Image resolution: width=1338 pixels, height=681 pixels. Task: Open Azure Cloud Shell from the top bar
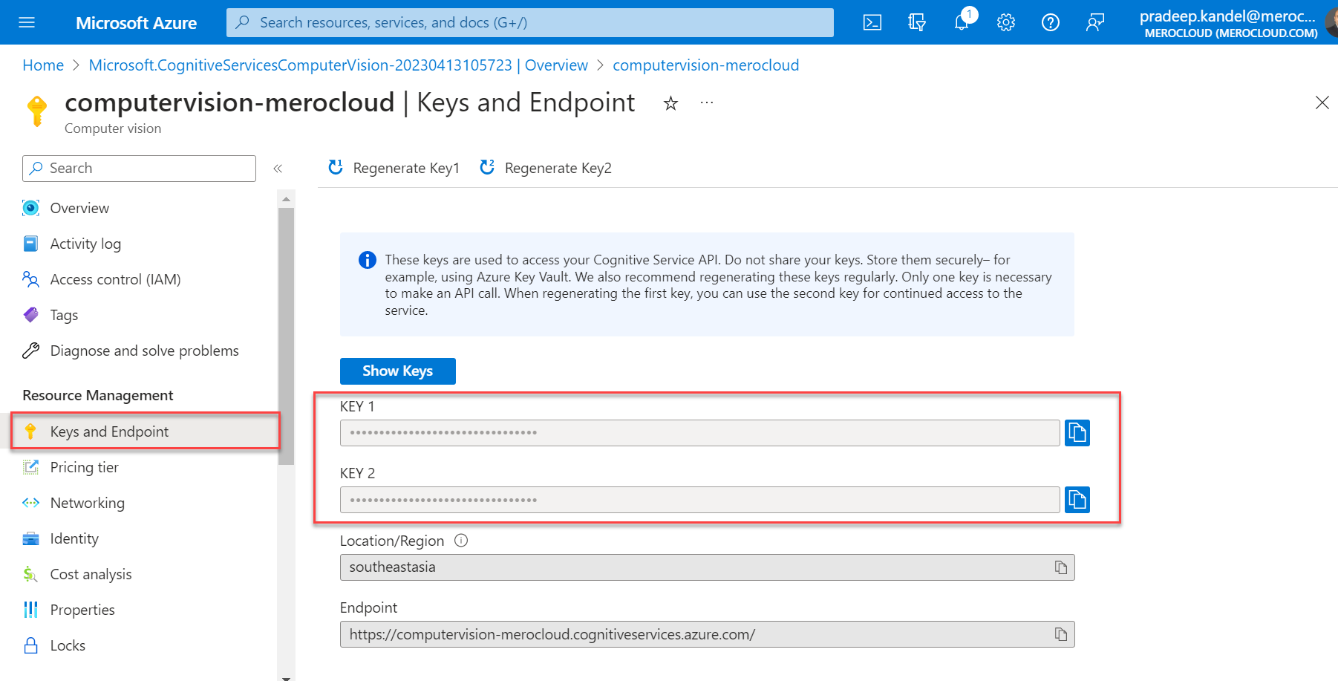click(872, 22)
